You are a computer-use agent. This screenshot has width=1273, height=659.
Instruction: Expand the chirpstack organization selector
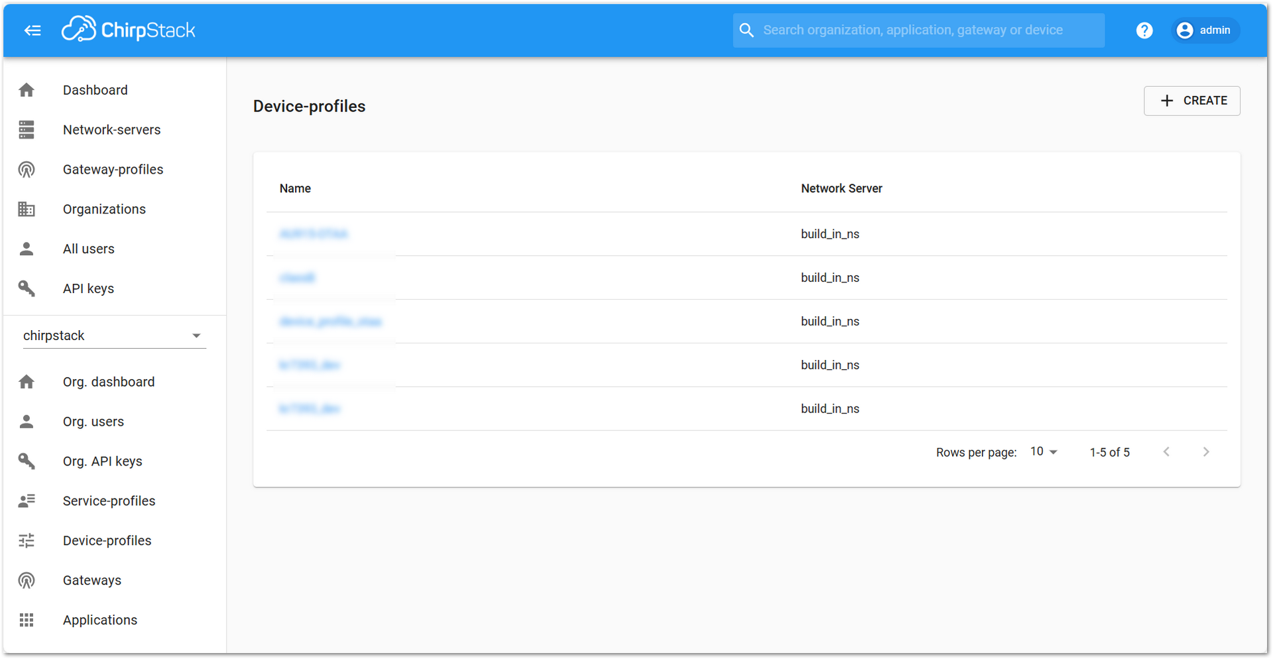pos(196,335)
